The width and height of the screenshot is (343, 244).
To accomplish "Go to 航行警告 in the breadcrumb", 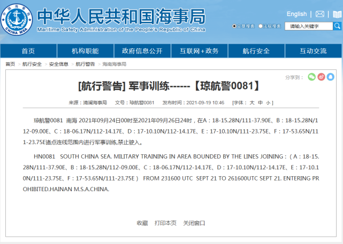I will pyautogui.click(x=85, y=64).
